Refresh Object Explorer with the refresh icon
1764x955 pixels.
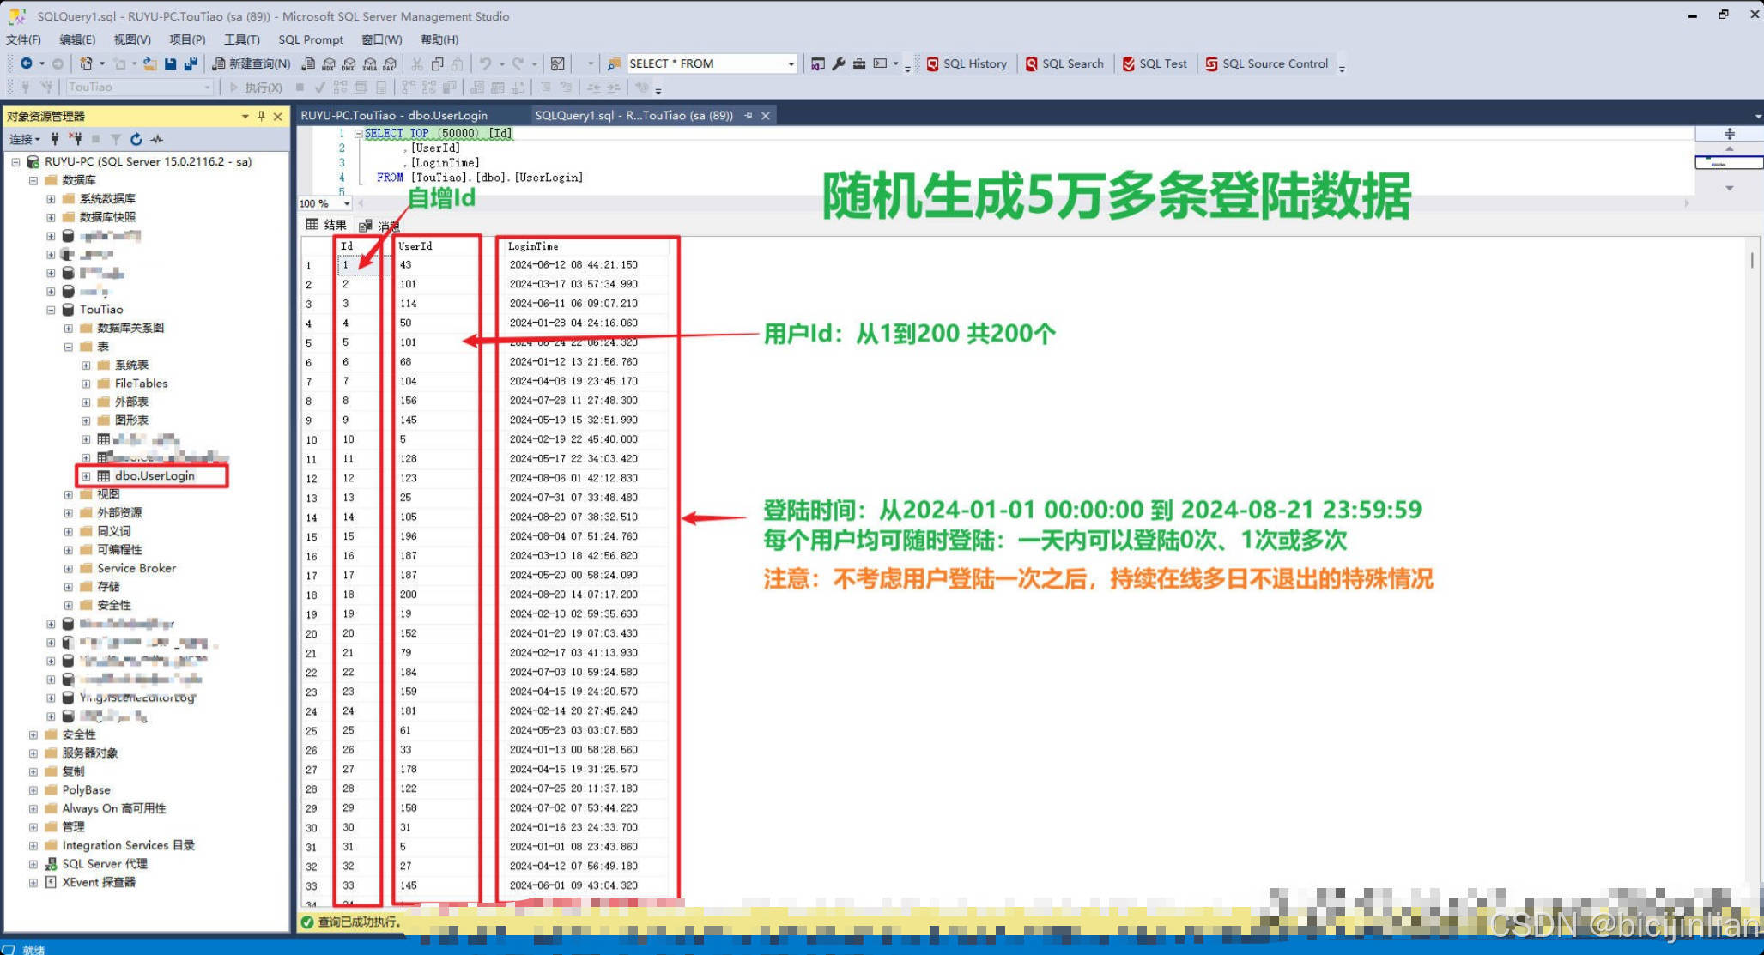pyautogui.click(x=136, y=139)
